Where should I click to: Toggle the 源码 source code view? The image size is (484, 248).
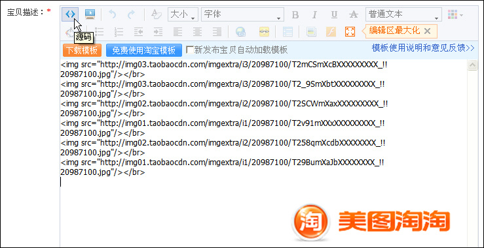[x=70, y=14]
